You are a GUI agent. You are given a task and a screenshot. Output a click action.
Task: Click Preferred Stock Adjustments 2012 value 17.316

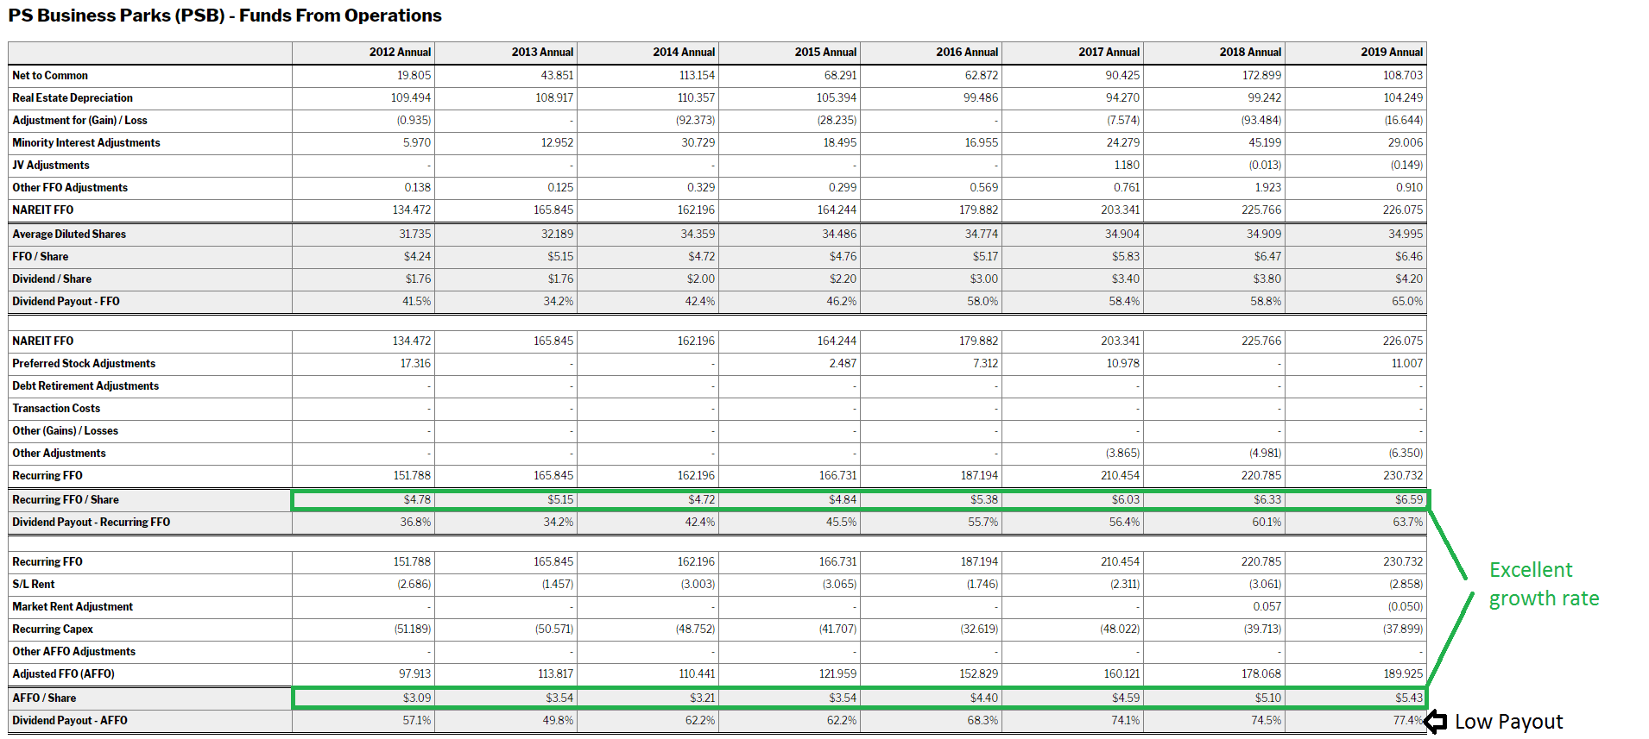tap(415, 364)
